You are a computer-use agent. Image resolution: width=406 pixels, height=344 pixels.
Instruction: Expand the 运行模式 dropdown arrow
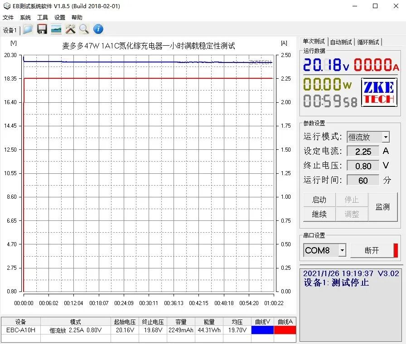tap(386, 137)
